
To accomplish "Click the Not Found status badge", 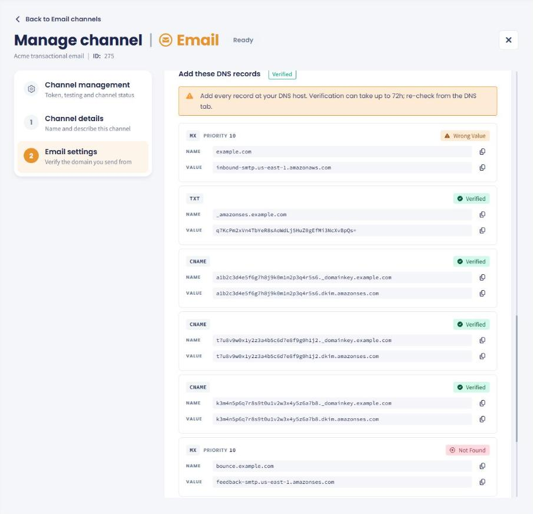I will tap(467, 450).
